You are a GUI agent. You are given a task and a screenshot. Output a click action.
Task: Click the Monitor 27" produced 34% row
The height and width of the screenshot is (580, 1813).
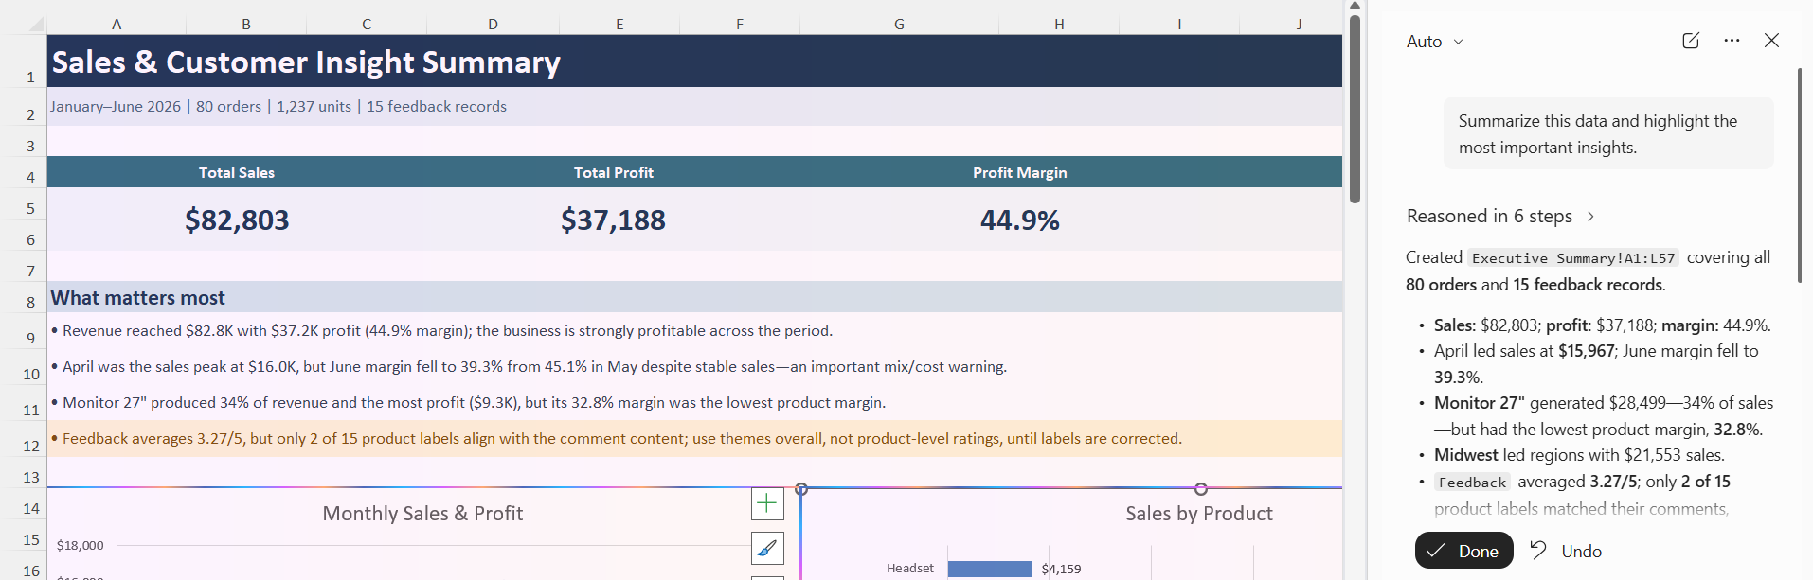694,402
